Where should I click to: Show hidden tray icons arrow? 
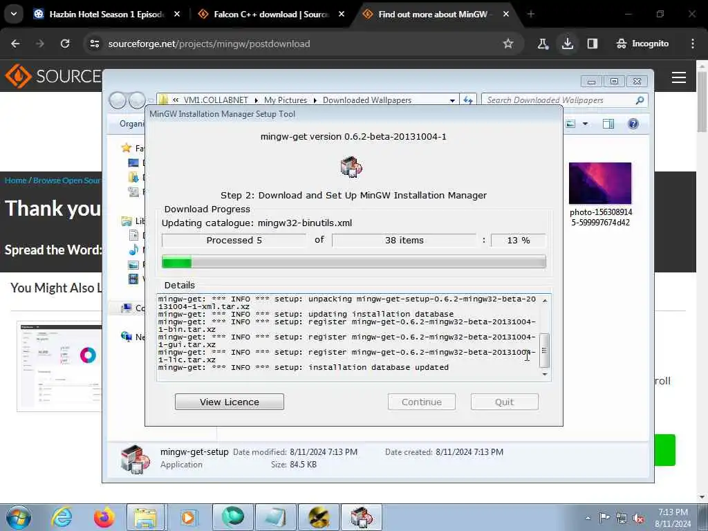point(588,519)
